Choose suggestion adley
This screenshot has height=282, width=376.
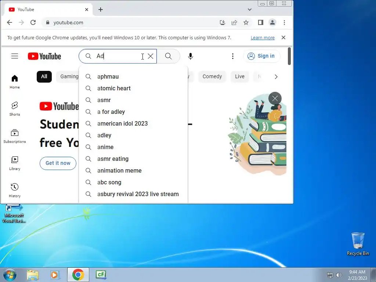133,135
